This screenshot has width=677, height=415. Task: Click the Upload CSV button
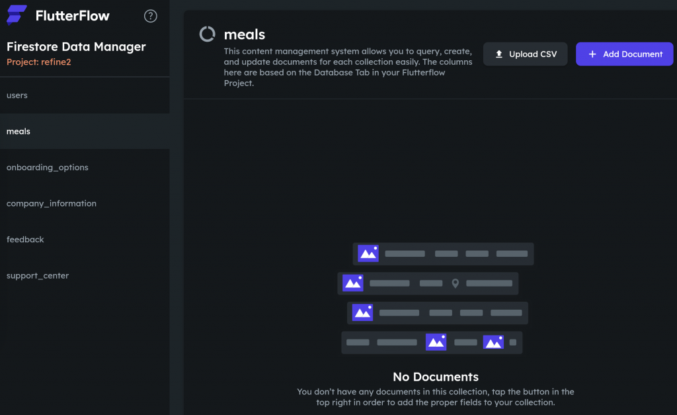525,54
